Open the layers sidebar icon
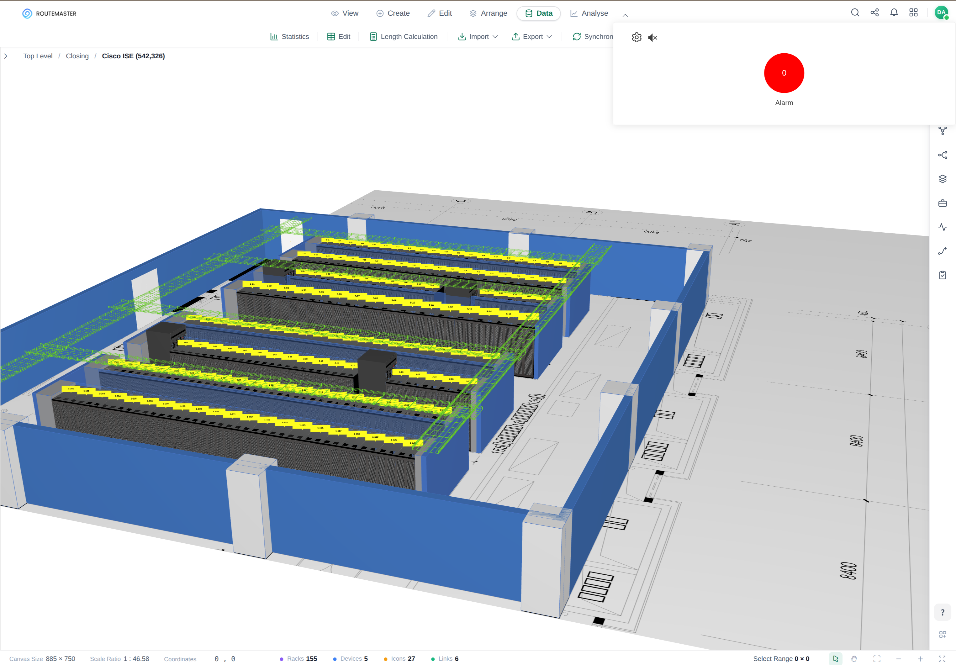Screen dimensions: 956x665 (943, 179)
